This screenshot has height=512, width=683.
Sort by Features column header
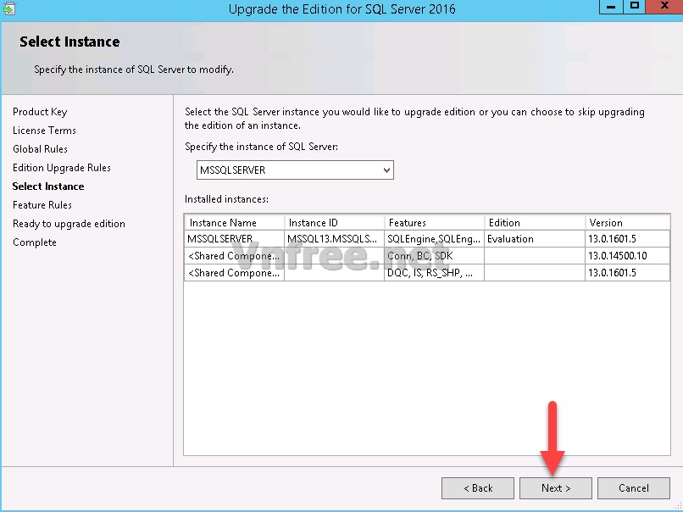[x=434, y=223]
